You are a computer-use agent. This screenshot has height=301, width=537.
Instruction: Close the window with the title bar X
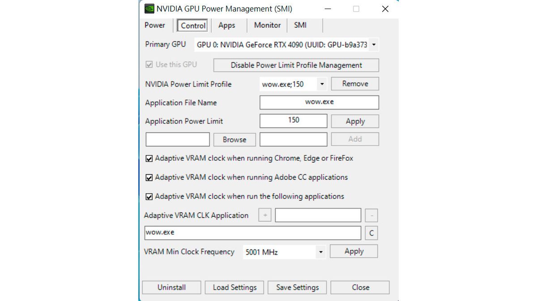tap(385, 9)
